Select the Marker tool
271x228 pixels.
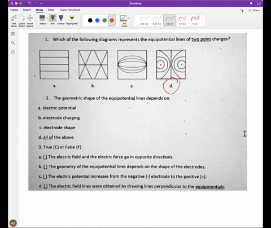click(x=61, y=20)
